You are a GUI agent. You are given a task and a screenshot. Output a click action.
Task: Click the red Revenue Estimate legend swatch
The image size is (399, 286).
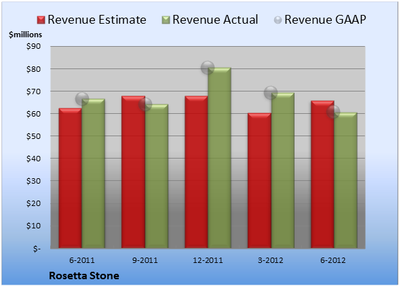pyautogui.click(x=41, y=20)
